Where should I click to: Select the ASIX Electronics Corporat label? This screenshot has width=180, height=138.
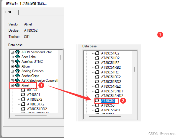tap(40, 81)
